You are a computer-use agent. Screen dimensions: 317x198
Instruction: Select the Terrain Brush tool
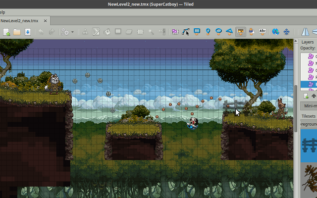pos(96,32)
